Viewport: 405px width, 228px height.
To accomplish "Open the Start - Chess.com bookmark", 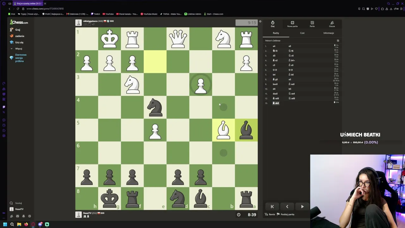I will pos(213,14).
